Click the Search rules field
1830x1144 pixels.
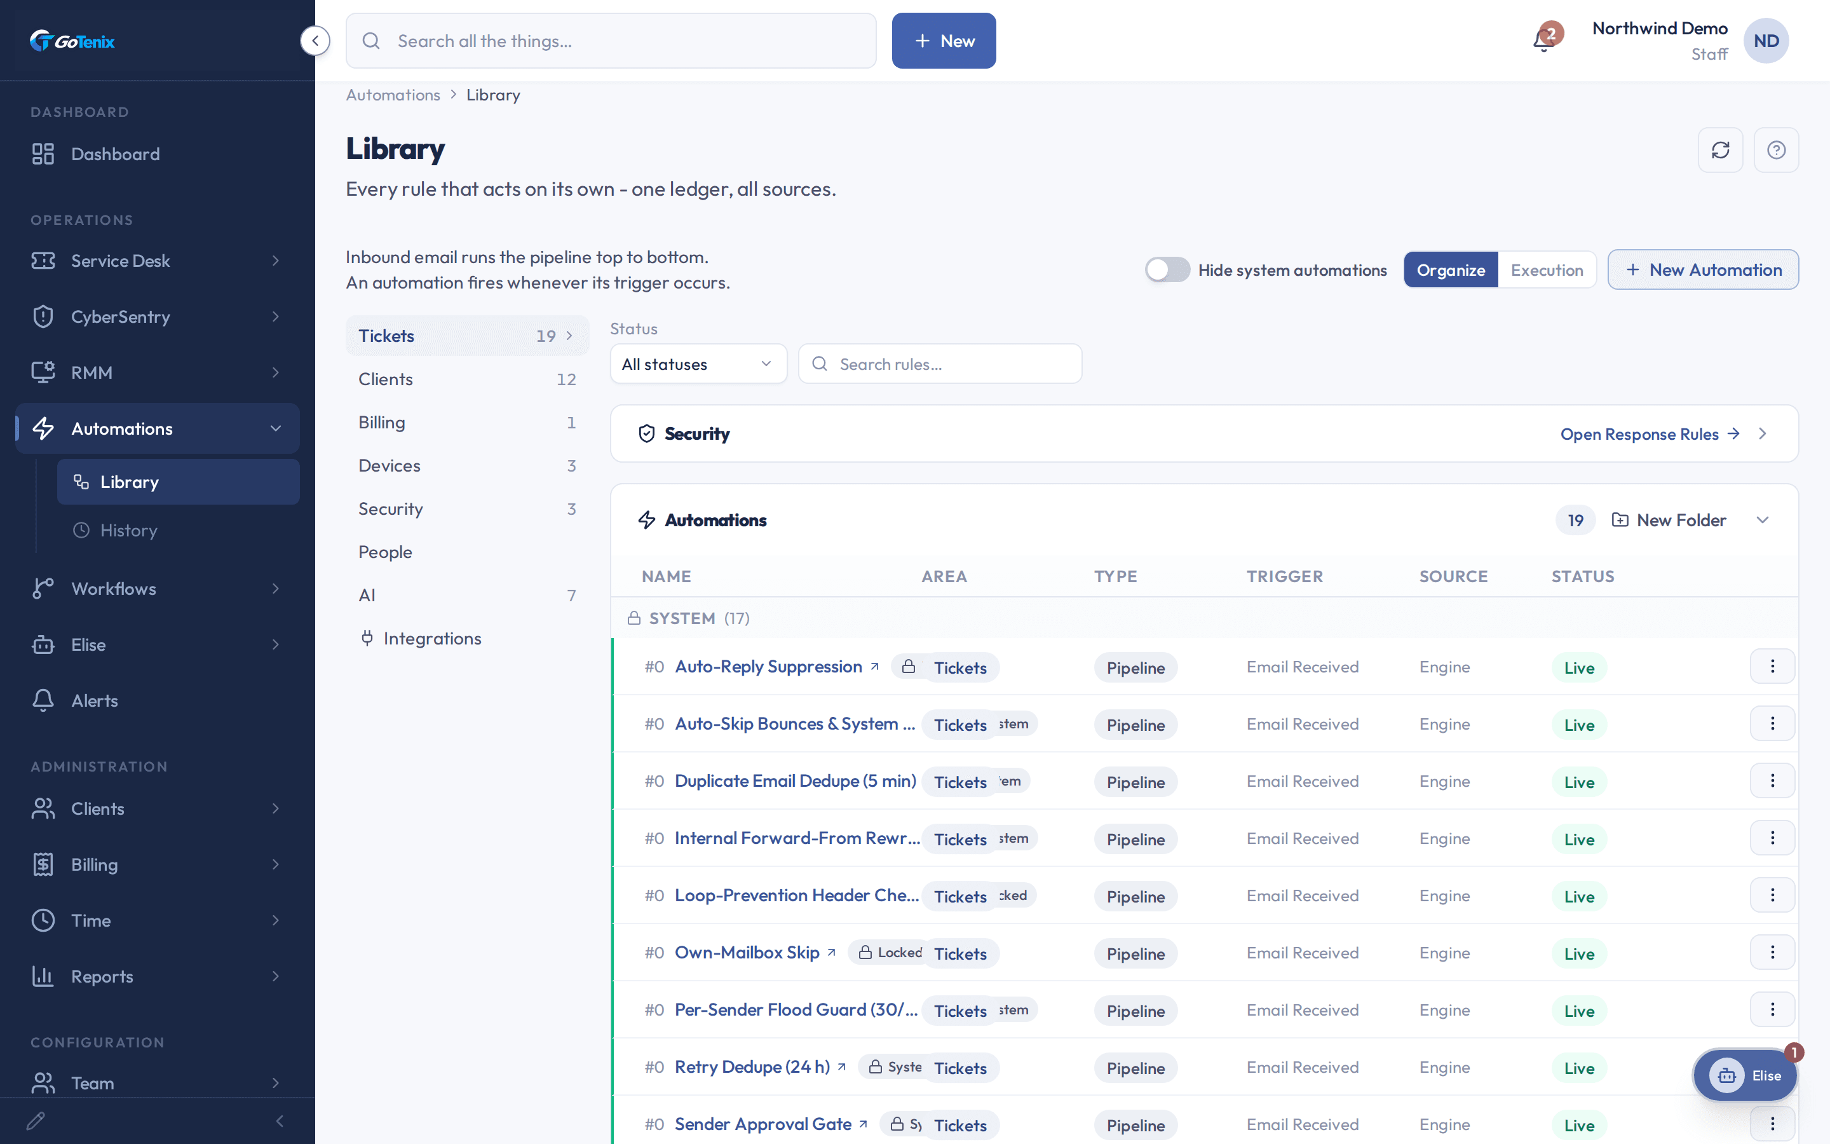(x=940, y=364)
